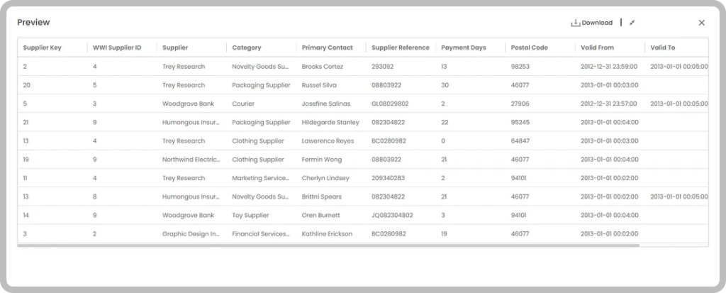Select postal code 64847
Image resolution: width=726 pixels, height=293 pixels.
click(520, 141)
